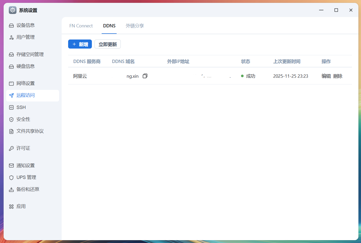Select 网络设置 in the sidebar
Screen dimensions: 361x243
pos(33,83)
